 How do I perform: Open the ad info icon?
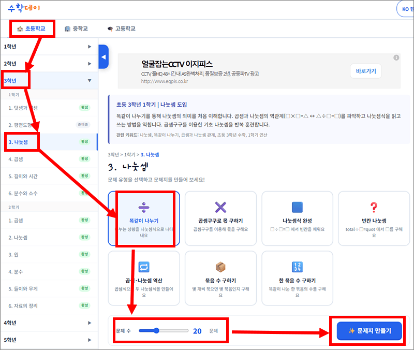(396, 57)
